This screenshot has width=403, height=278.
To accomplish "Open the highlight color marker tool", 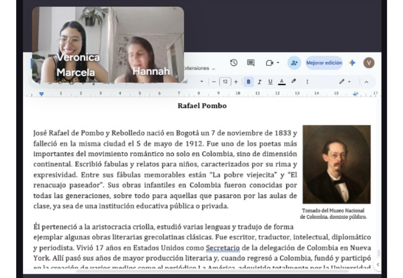I will [x=293, y=82].
